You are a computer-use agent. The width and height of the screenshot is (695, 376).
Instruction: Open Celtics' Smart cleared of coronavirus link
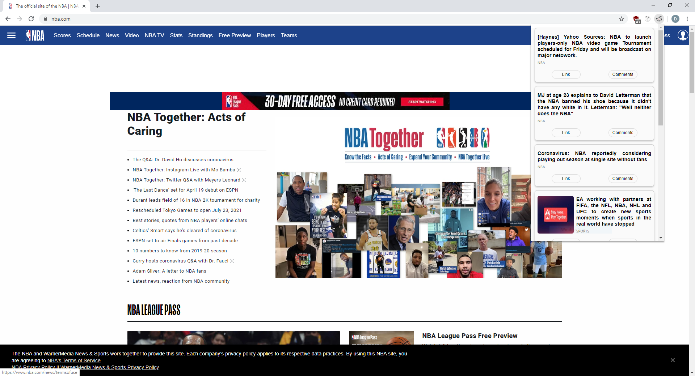pyautogui.click(x=184, y=231)
